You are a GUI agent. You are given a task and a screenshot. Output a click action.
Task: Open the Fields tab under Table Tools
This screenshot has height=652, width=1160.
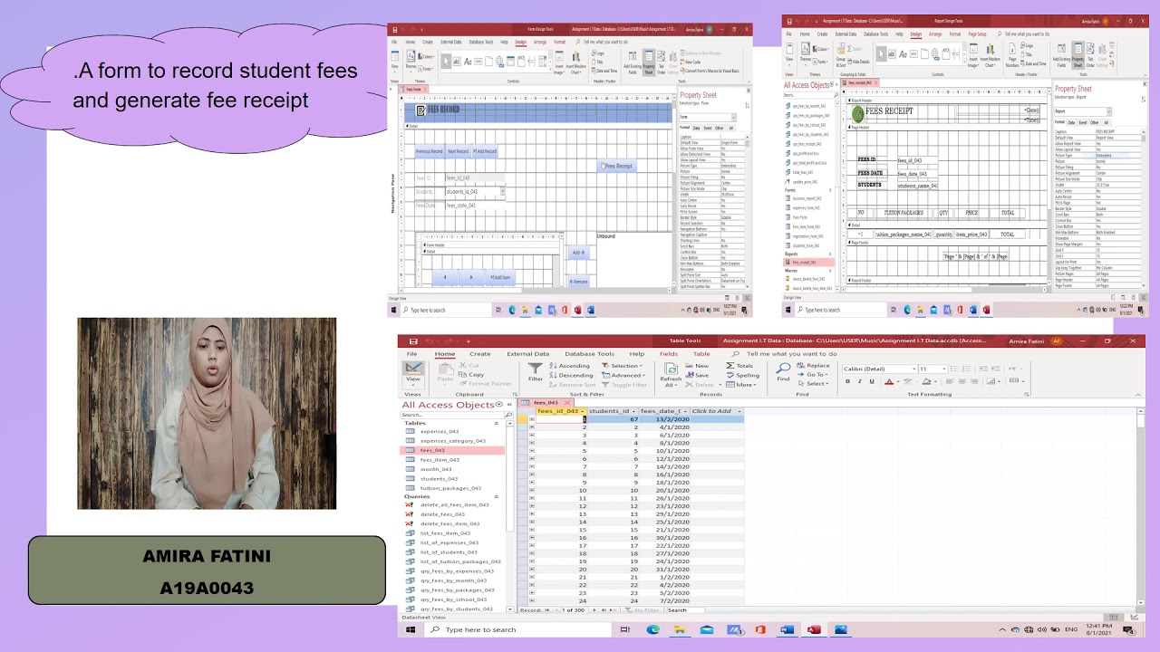pos(669,354)
